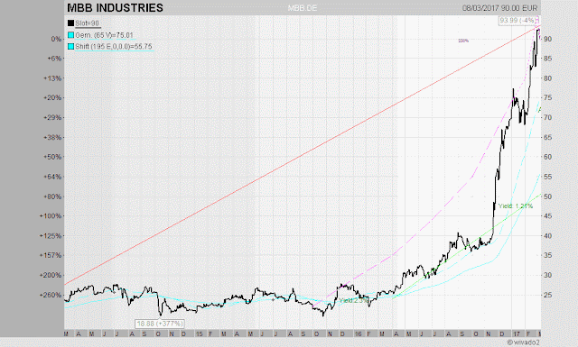The width and height of the screenshot is (578, 347).
Task: Select the Shift (195 E,0,0.0)=55.75 legend label
Action: (114, 47)
